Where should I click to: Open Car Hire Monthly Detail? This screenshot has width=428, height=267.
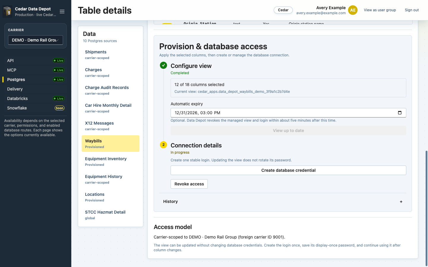coord(111,108)
